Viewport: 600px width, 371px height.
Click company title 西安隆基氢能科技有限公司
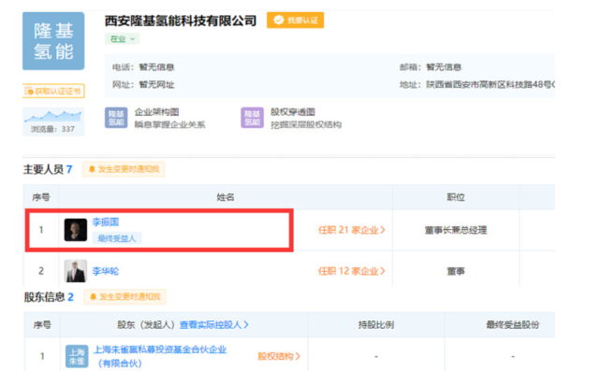[181, 21]
